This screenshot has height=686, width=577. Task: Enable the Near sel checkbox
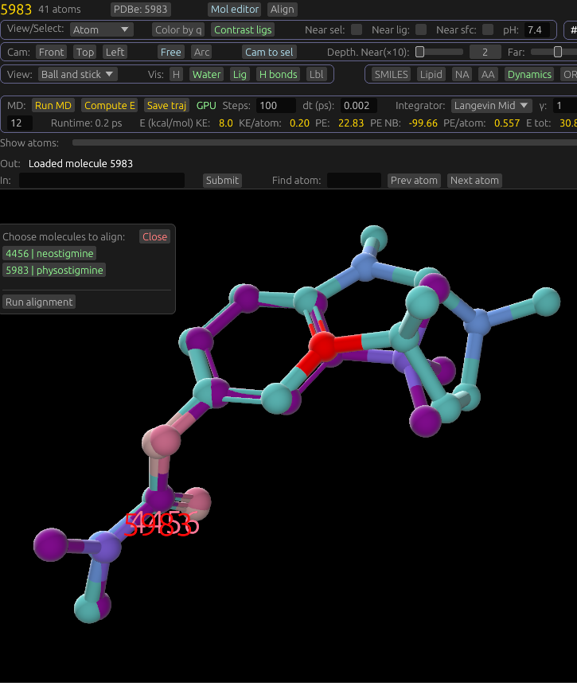[357, 29]
